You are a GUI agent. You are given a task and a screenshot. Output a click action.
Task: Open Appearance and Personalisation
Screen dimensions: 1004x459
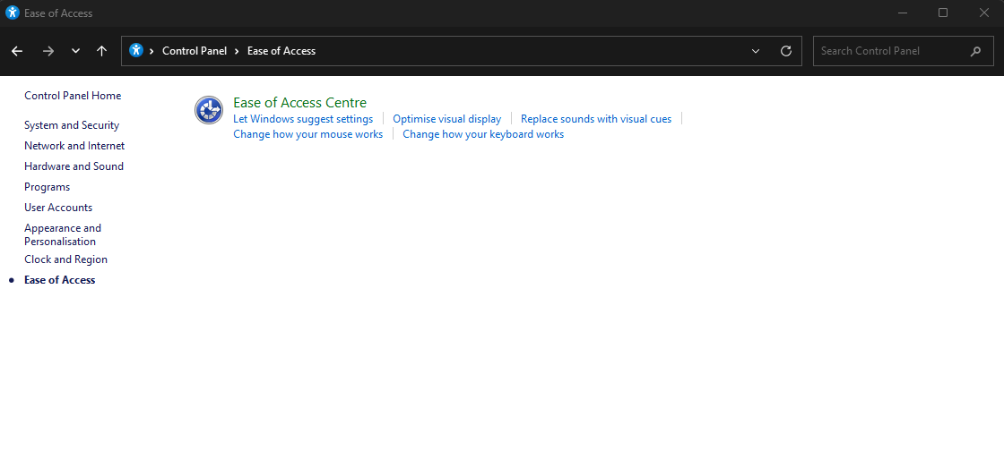tap(63, 234)
